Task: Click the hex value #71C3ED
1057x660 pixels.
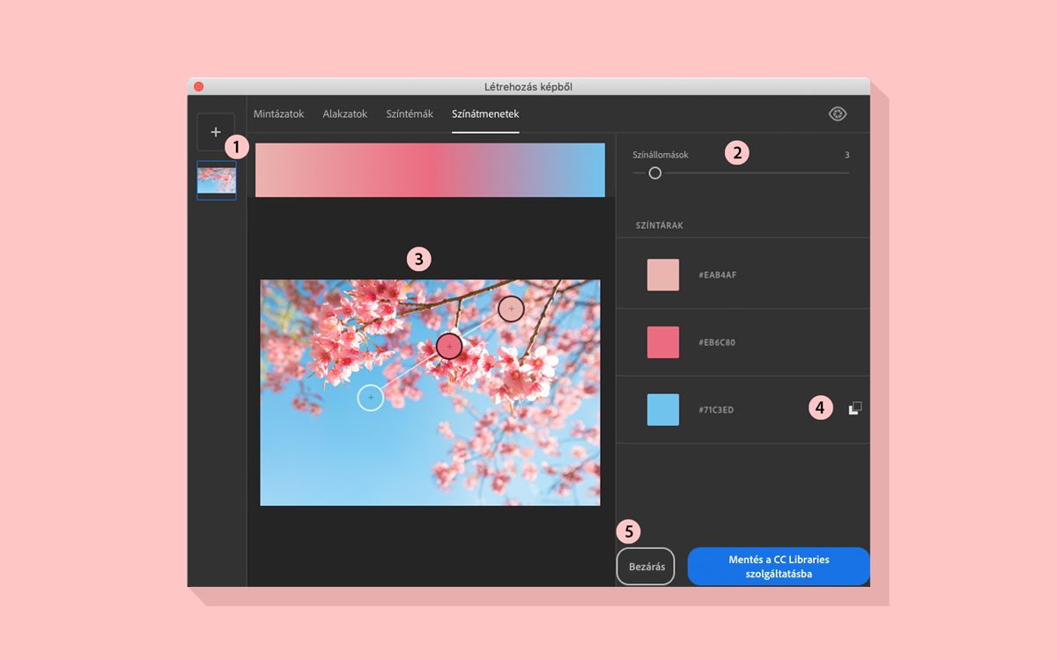Action: tap(716, 409)
